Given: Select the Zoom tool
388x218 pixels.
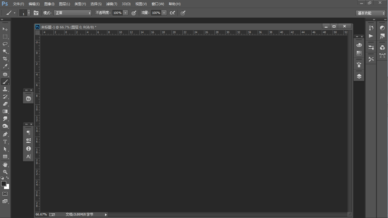Looking at the screenshot, I should (5, 172).
